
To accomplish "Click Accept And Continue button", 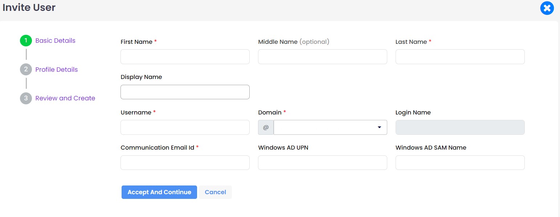I will pyautogui.click(x=159, y=192).
